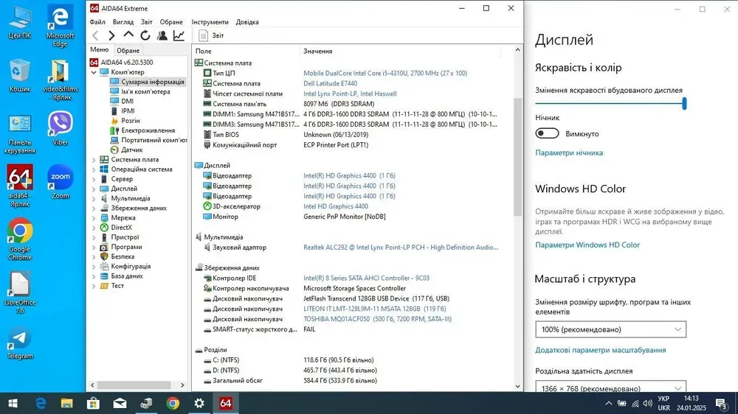The image size is (738, 414).
Task: Click the display brightness slider
Action: coord(610,105)
